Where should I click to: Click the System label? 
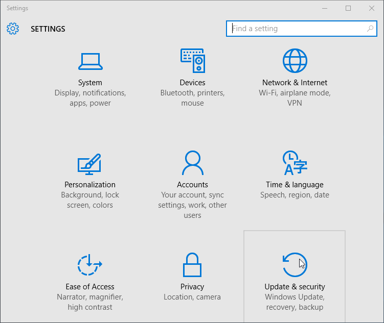coord(90,83)
